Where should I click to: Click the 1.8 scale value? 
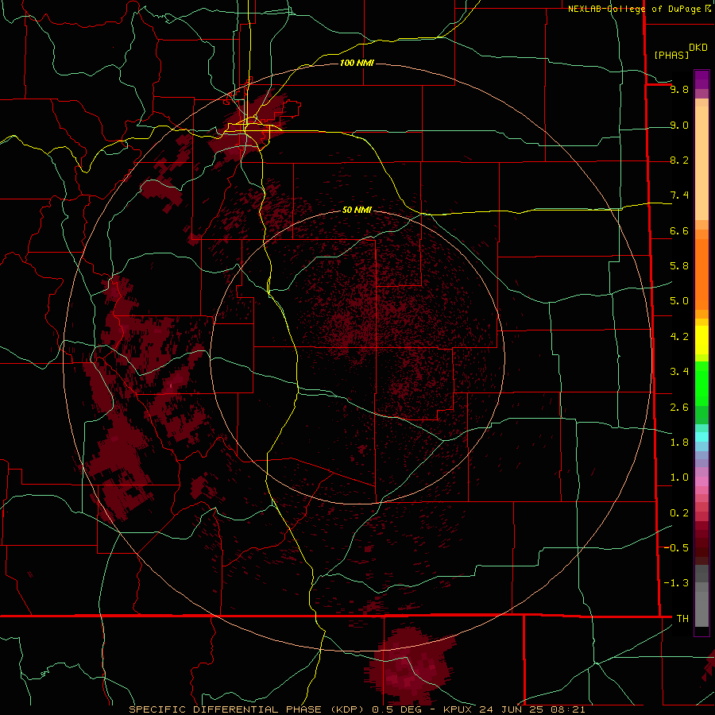679,443
